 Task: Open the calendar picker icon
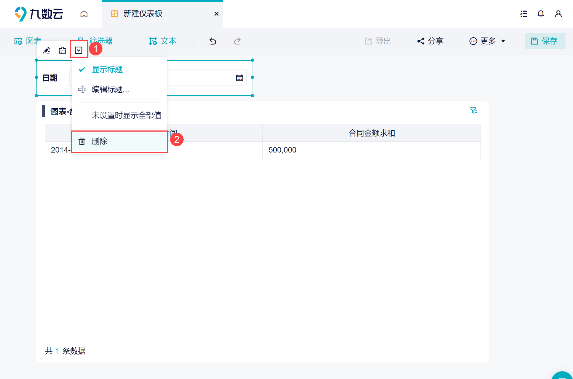(x=239, y=78)
